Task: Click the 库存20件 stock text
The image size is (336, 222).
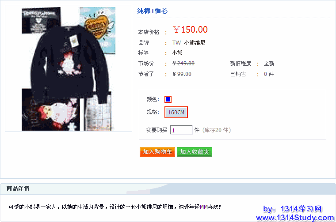Action: 217,130
